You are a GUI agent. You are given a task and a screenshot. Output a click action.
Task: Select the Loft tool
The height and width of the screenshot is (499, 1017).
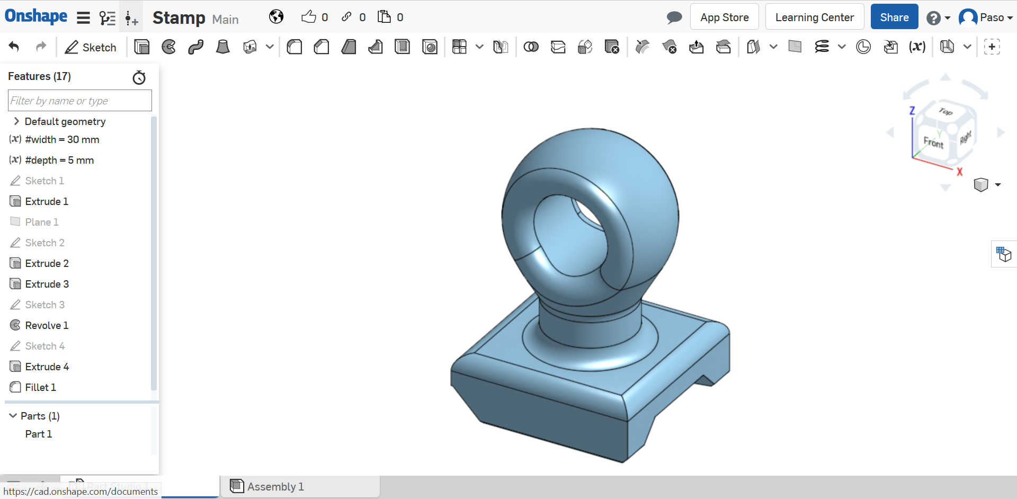click(x=222, y=47)
